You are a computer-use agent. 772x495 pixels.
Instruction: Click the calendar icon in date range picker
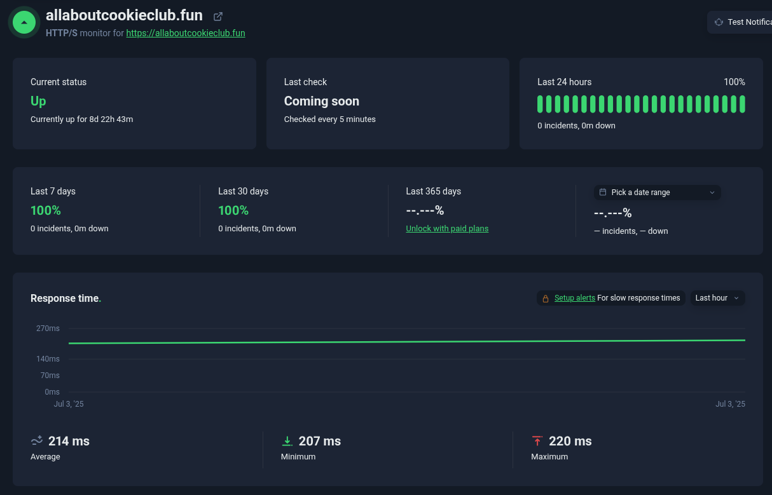coord(603,192)
